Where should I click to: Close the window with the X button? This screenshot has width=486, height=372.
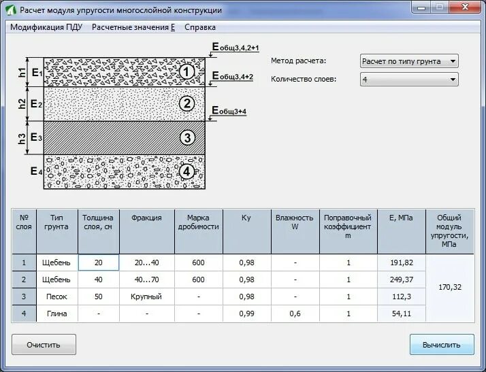click(465, 7)
